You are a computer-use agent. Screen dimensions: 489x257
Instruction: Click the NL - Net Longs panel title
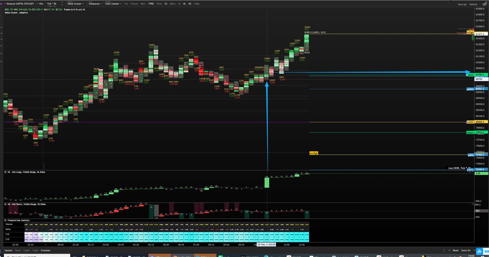tap(26, 172)
